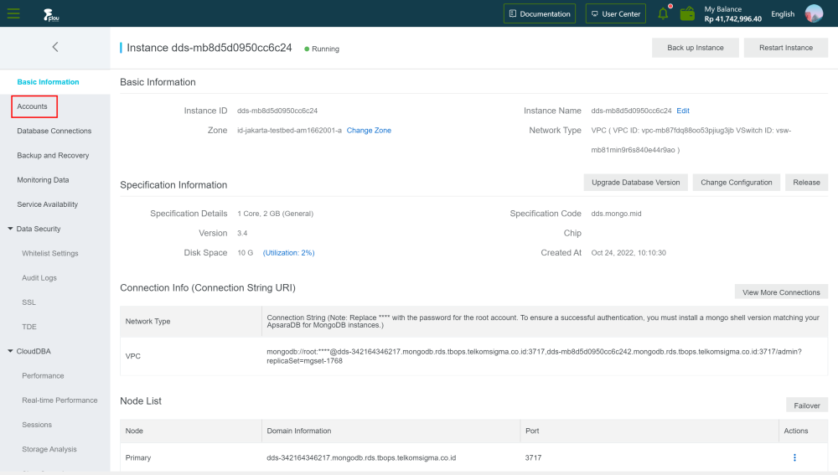The height and width of the screenshot is (475, 838).
Task: Click the Primary node label
Action: [x=138, y=458]
